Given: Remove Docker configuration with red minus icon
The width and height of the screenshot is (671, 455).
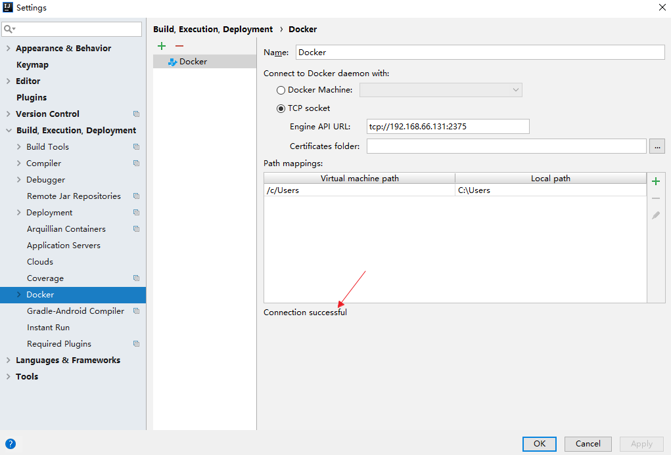Looking at the screenshot, I should pos(179,46).
